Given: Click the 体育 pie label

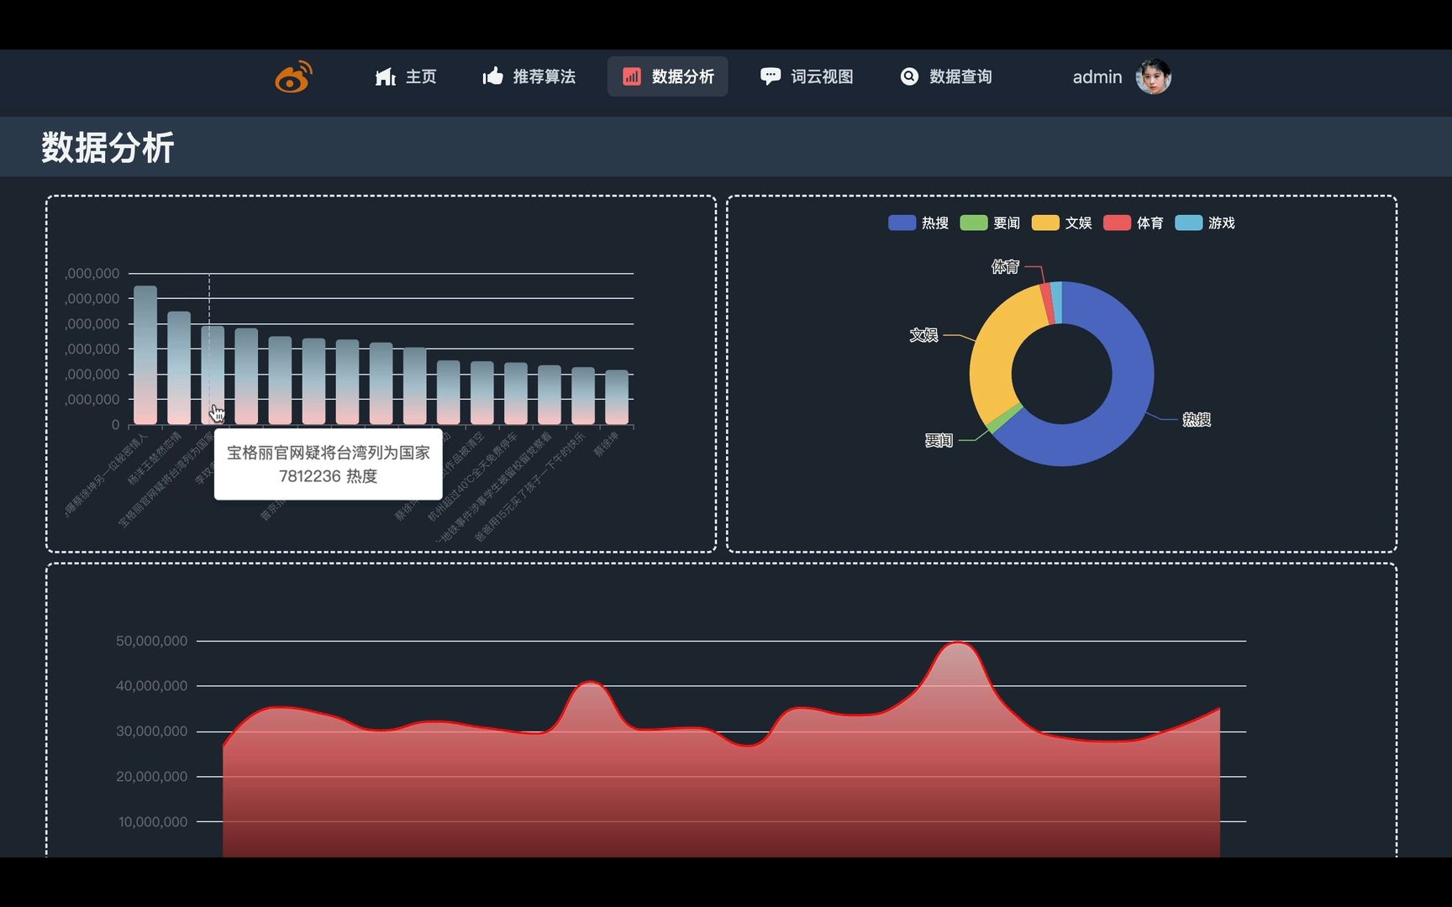Looking at the screenshot, I should pyautogui.click(x=1005, y=266).
